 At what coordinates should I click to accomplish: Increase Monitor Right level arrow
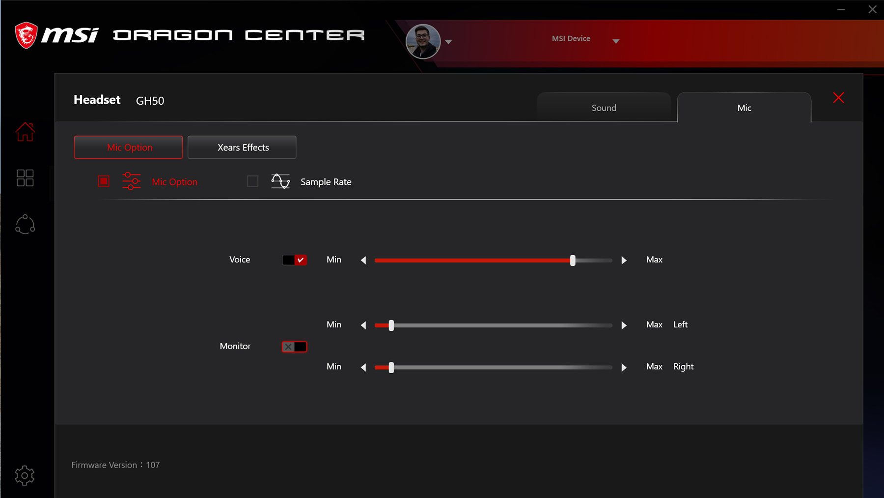pos(624,367)
